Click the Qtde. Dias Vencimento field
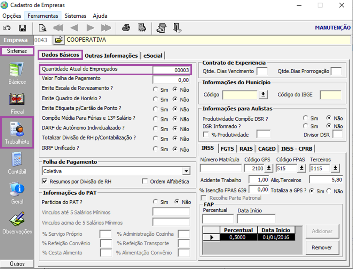353x269 pixels. point(262,71)
